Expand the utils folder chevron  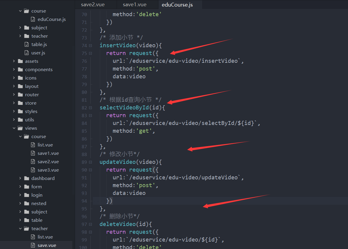coord(14,120)
